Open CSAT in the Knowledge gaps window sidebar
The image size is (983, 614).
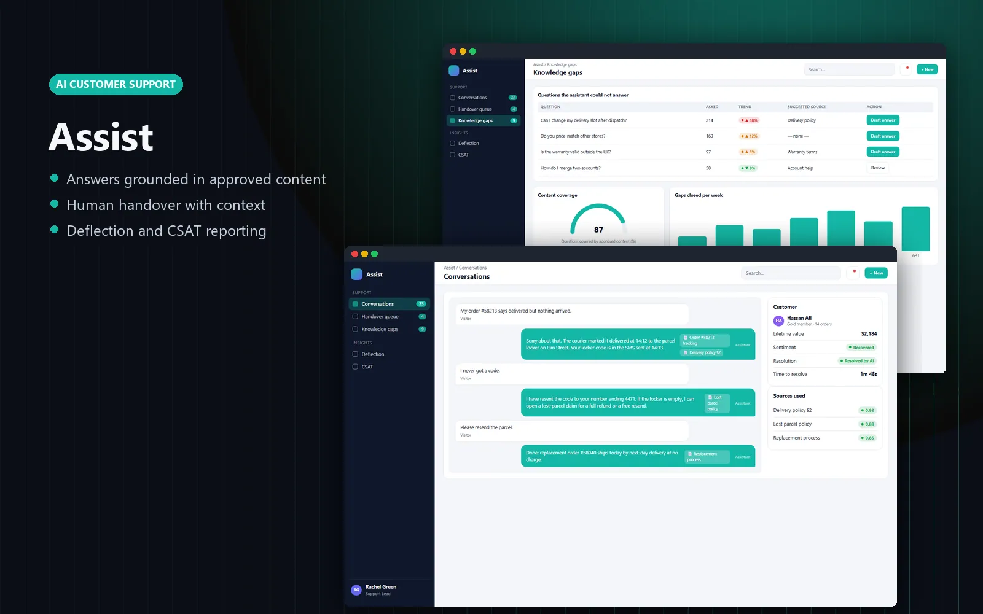[x=484, y=155]
